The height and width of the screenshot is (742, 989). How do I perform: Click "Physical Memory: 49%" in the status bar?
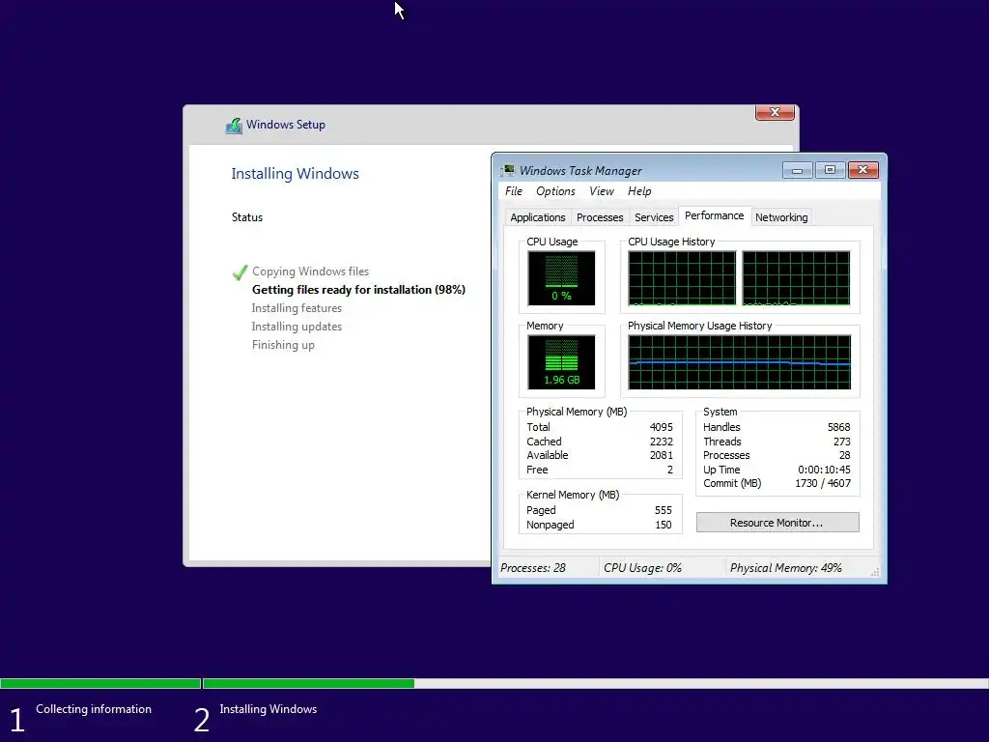(786, 568)
